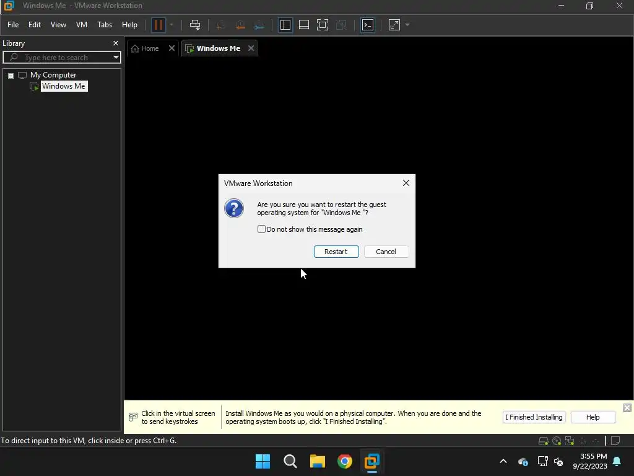The height and width of the screenshot is (476, 634).
Task: Click the keyboard icon in hint bar
Action: click(x=133, y=416)
